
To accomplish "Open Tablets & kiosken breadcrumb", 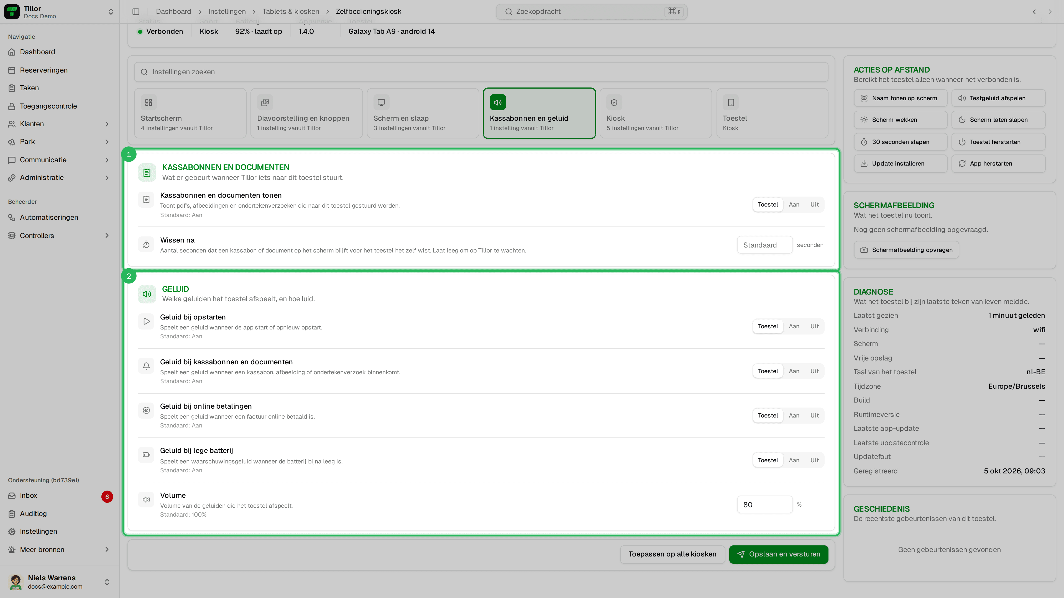I will [291, 12].
